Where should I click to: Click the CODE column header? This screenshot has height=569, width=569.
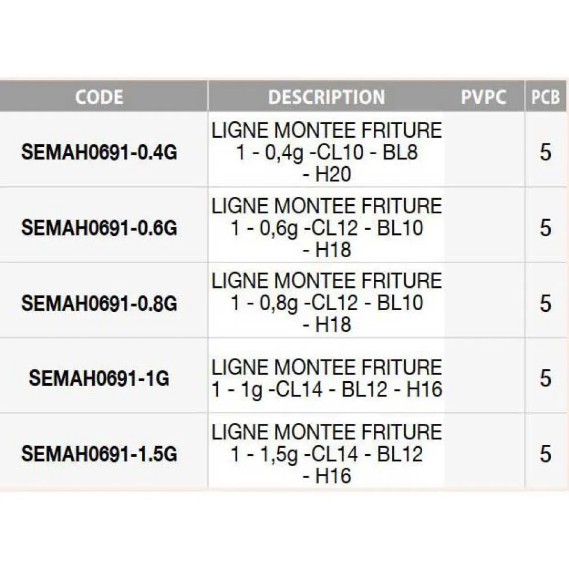point(99,97)
